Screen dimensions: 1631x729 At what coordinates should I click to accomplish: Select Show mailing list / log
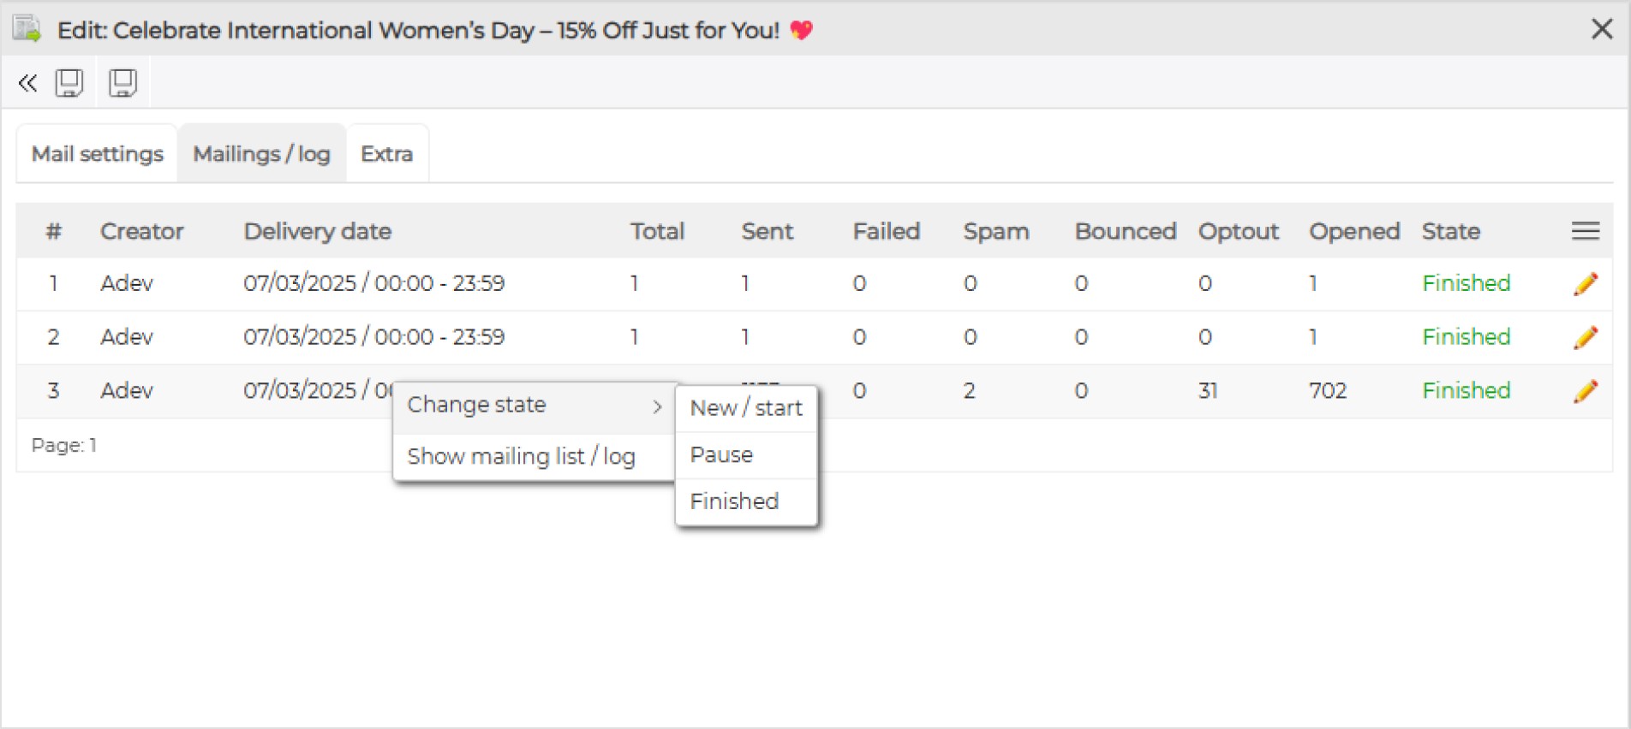click(521, 457)
